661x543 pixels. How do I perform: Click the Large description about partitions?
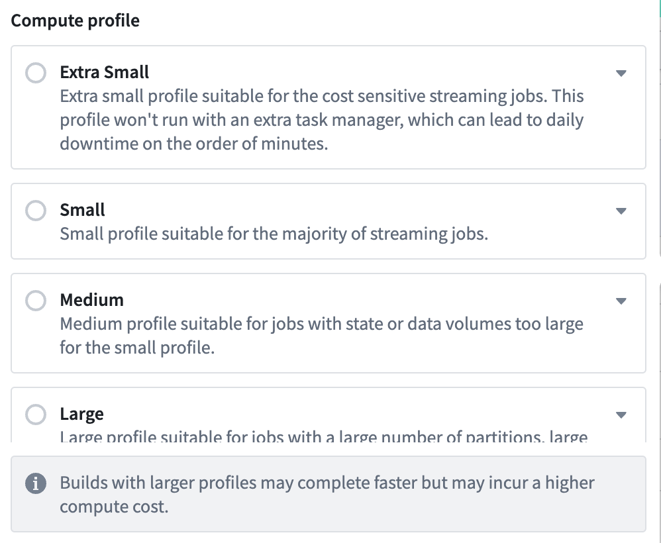click(324, 436)
